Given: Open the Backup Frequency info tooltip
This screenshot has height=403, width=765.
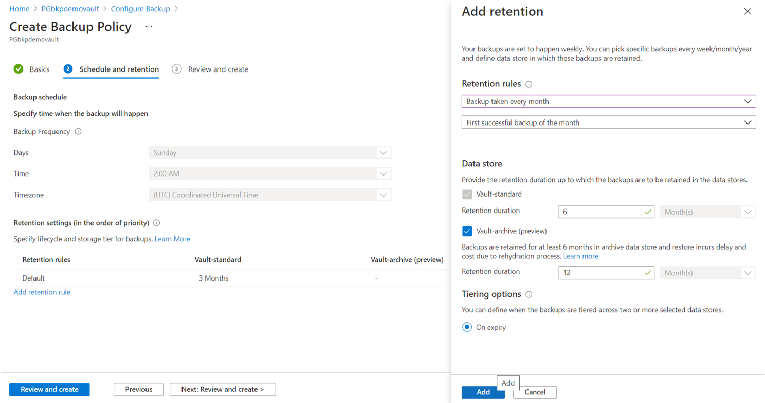Looking at the screenshot, I should [x=77, y=131].
